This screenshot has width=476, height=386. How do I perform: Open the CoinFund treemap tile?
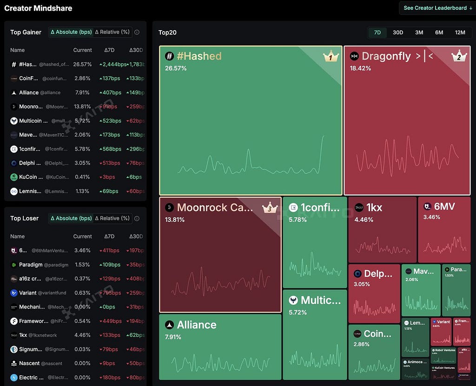click(374, 352)
